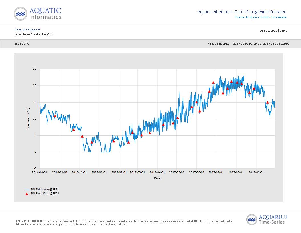Viewport: 301px width, 233px height.
Task: Click the first field visit marker near 11°C in late October
Action: point(55,116)
